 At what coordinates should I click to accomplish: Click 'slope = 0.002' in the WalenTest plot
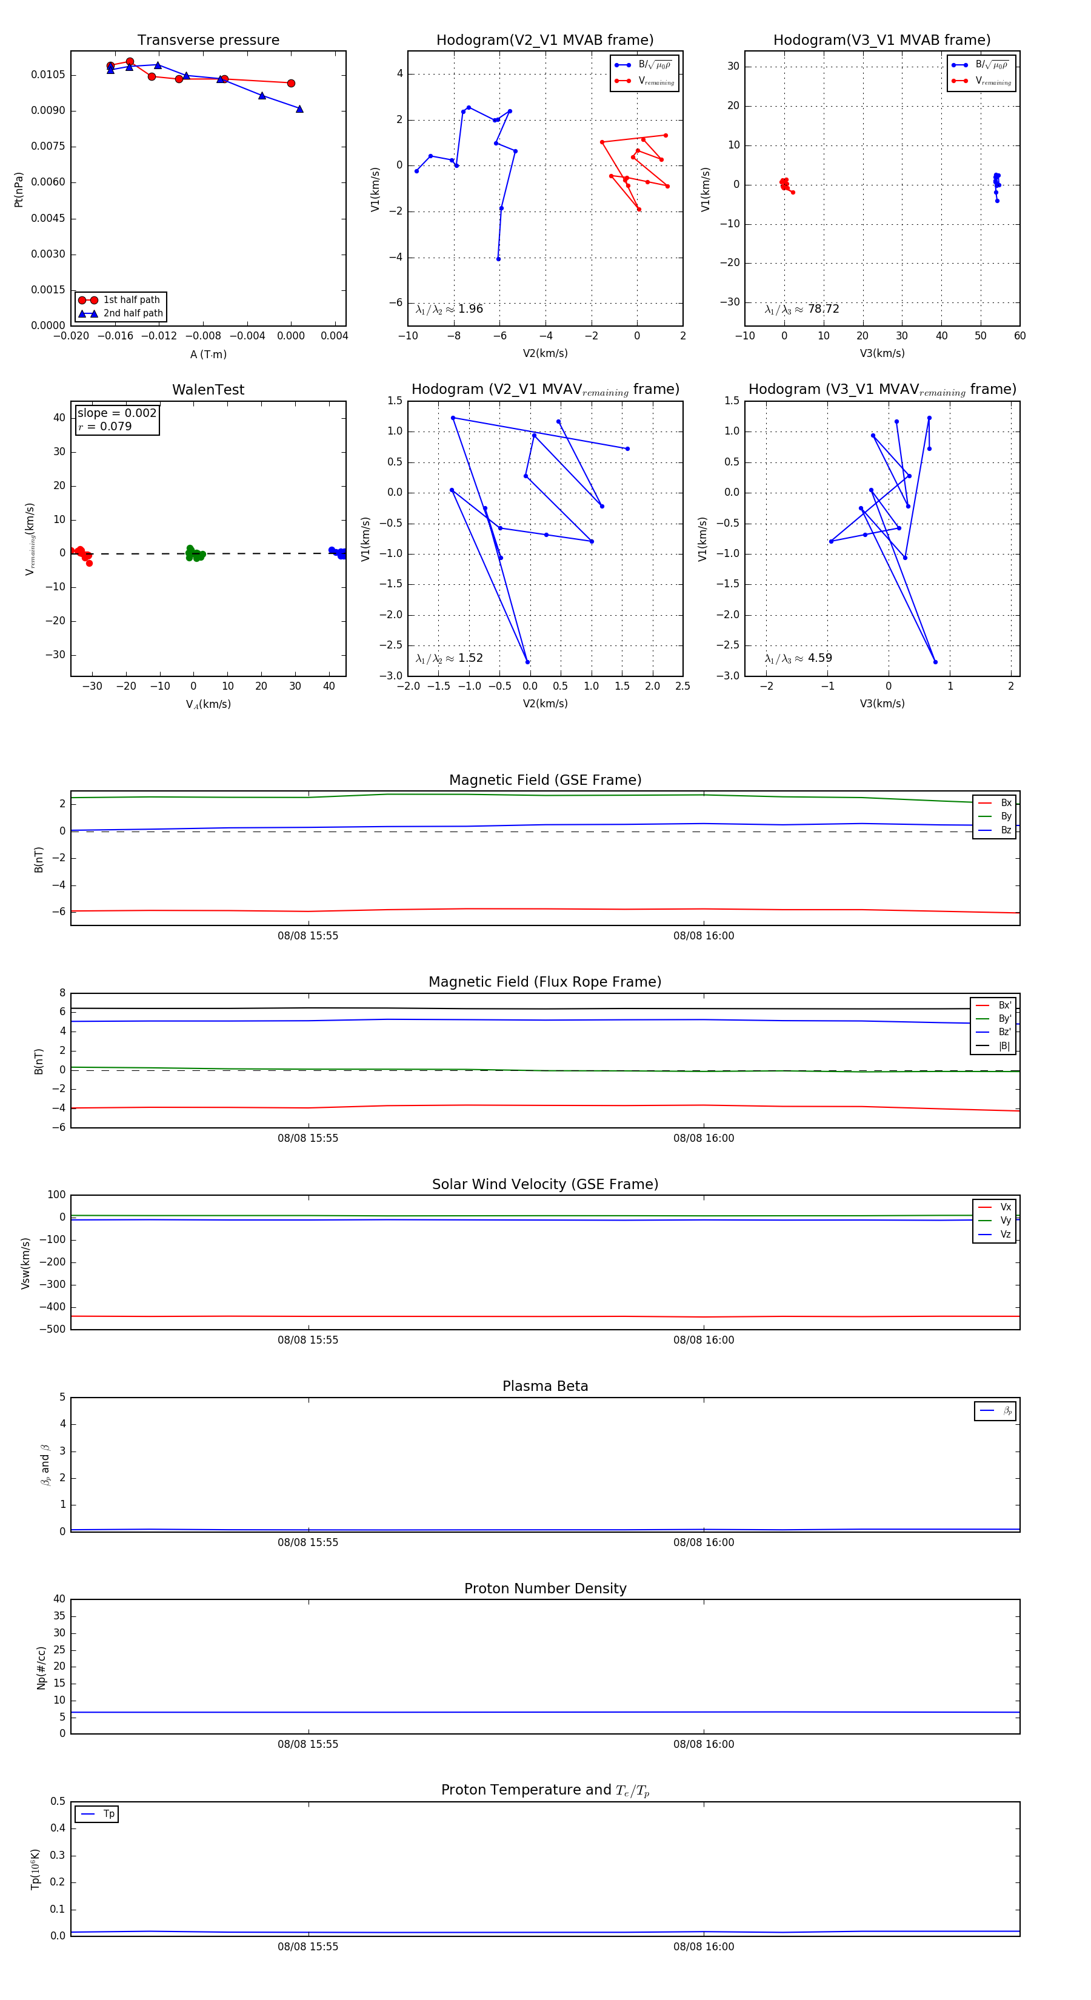tap(116, 413)
